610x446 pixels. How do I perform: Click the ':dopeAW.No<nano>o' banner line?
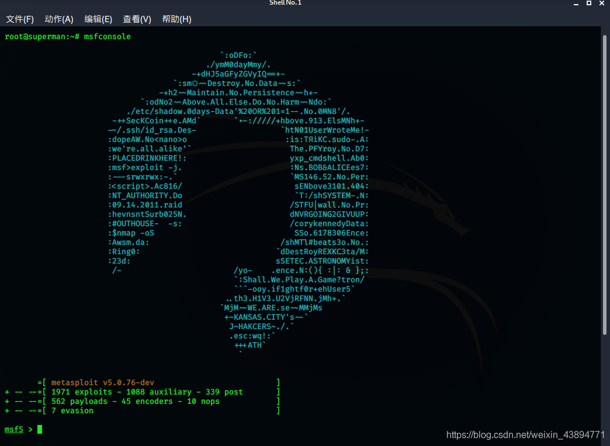pyautogui.click(x=147, y=139)
